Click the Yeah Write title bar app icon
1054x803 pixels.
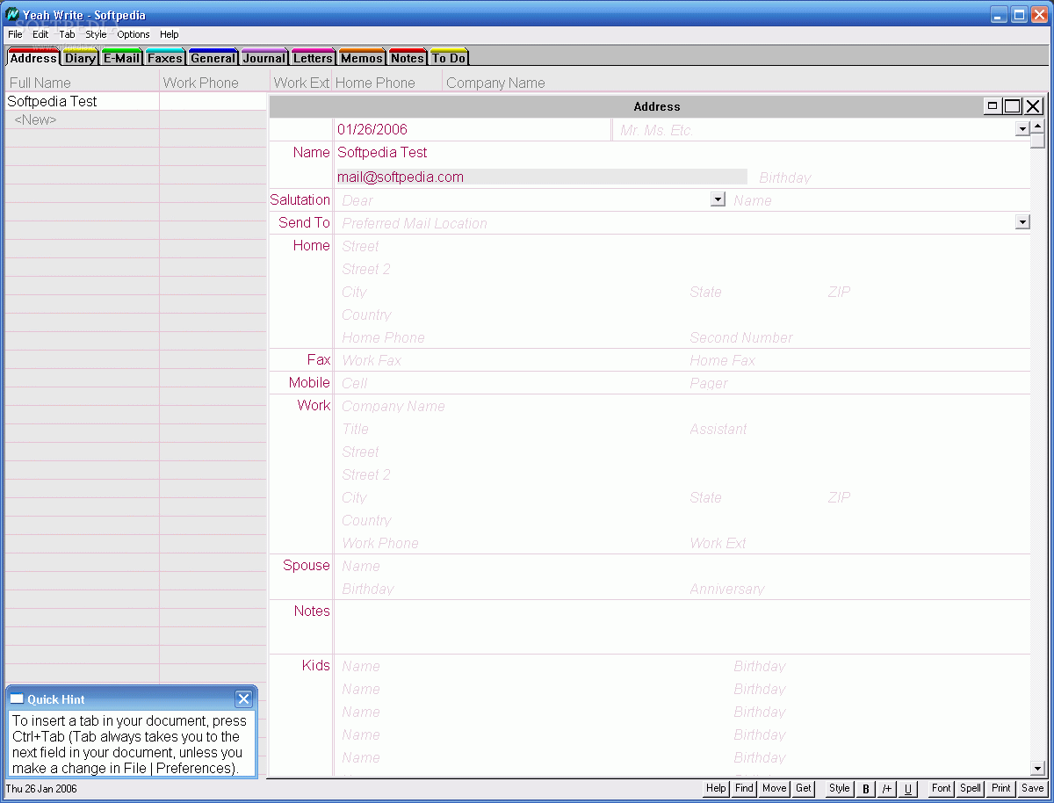(12, 15)
